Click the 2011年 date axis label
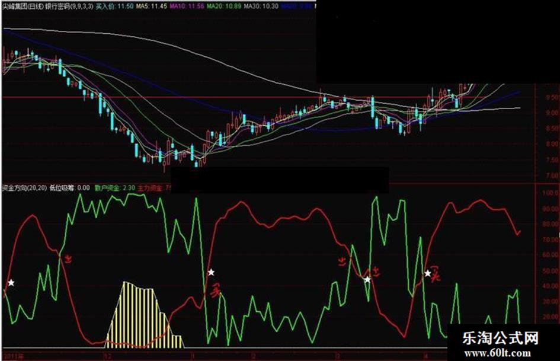Screen dimensions: 560x361 13,356
